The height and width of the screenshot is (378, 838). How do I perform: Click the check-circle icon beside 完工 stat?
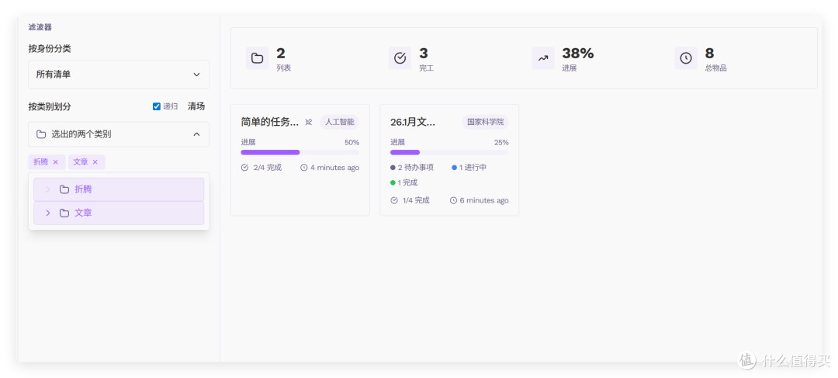(x=400, y=58)
